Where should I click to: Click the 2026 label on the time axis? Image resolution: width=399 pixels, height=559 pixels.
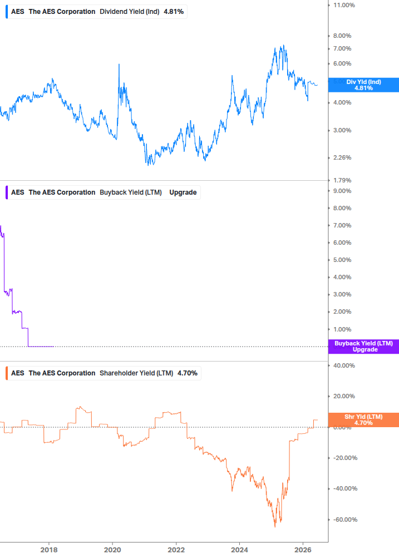303,550
